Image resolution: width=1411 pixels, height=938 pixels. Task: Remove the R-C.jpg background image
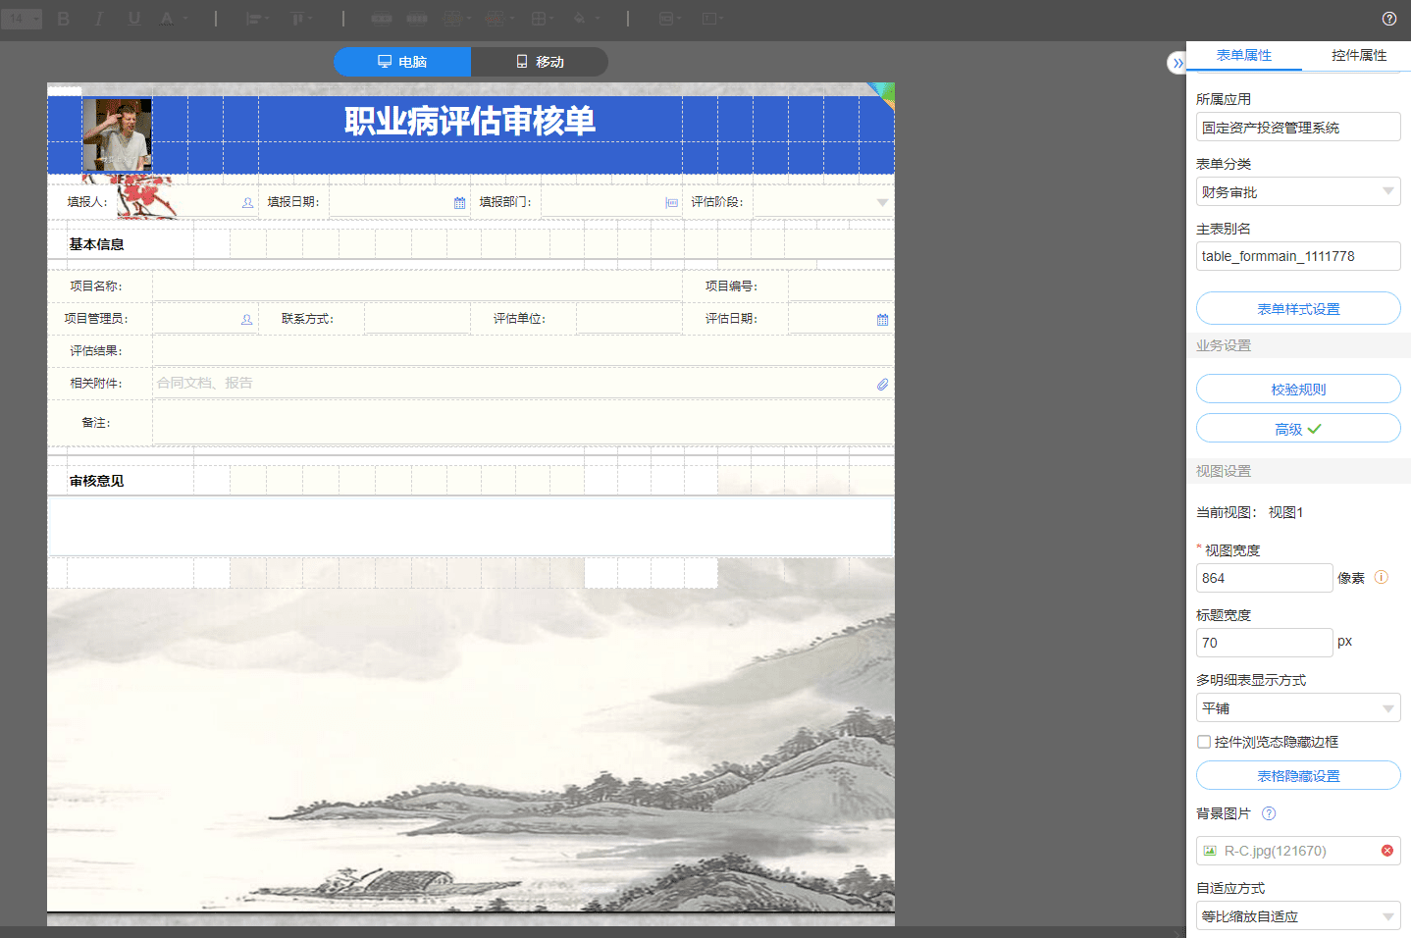tap(1387, 851)
